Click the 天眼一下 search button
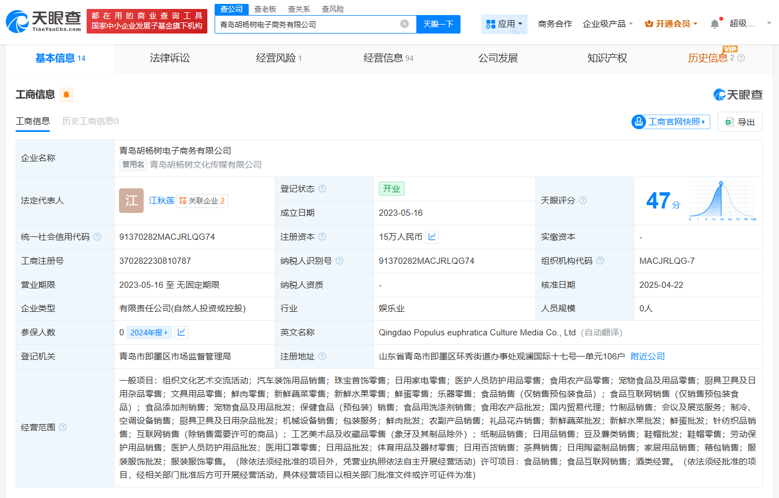The height and width of the screenshot is (498, 779). tap(438, 24)
